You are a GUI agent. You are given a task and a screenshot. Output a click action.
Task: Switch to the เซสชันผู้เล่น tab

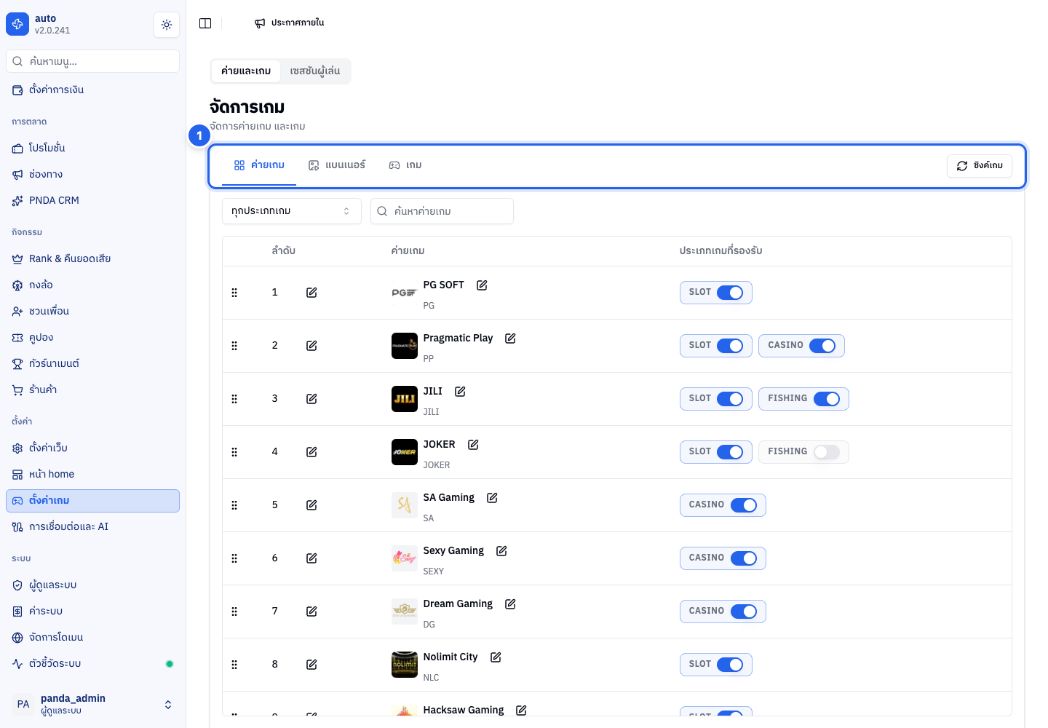(315, 71)
